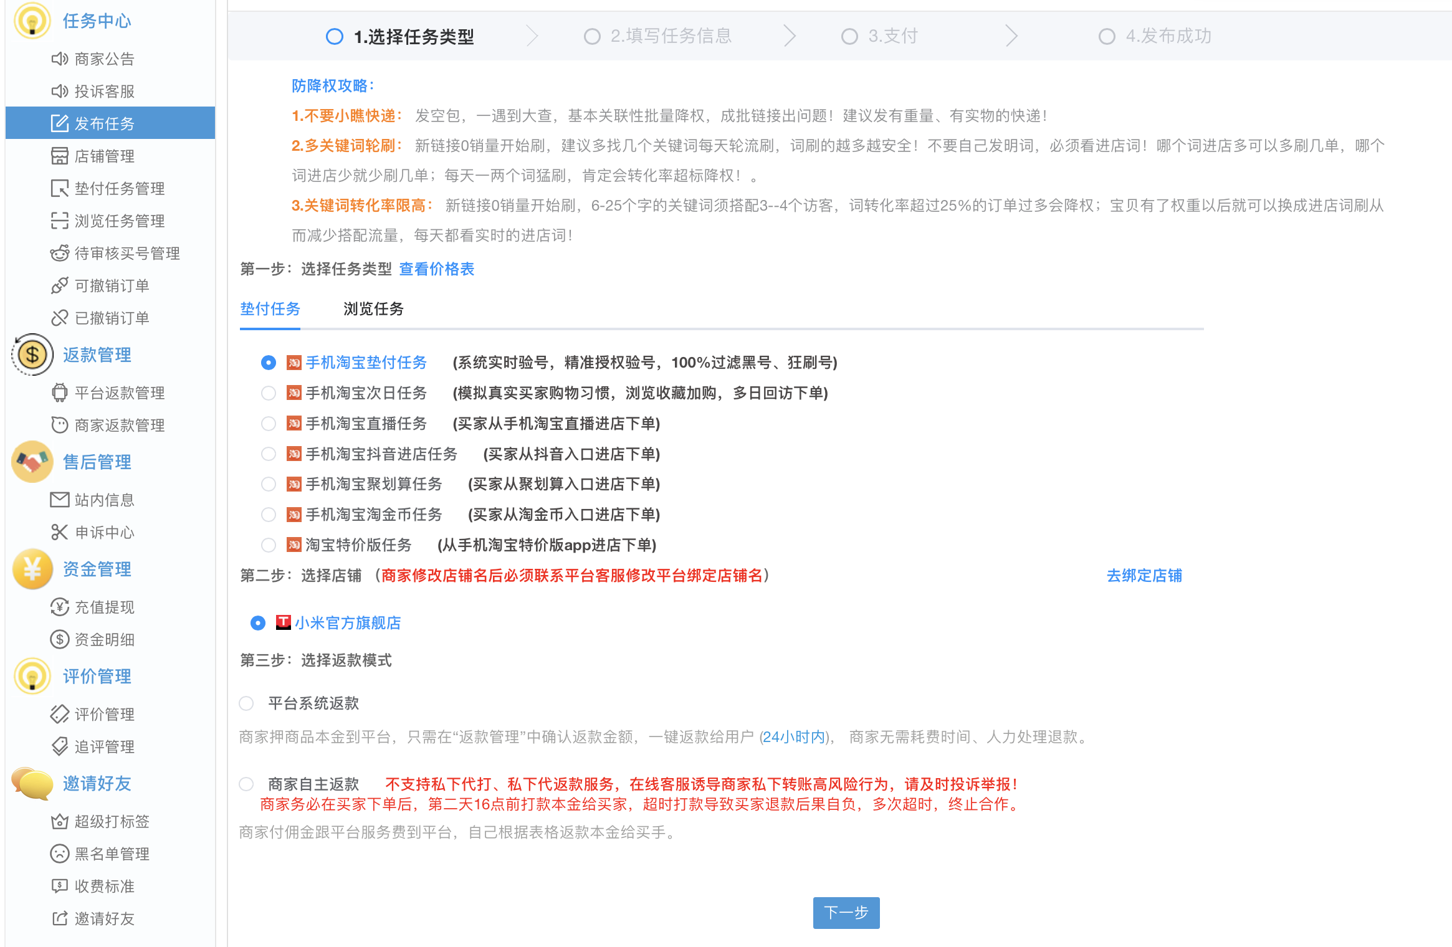Click the fee icon beside 收费标准
The width and height of the screenshot is (1452, 947).
59,886
